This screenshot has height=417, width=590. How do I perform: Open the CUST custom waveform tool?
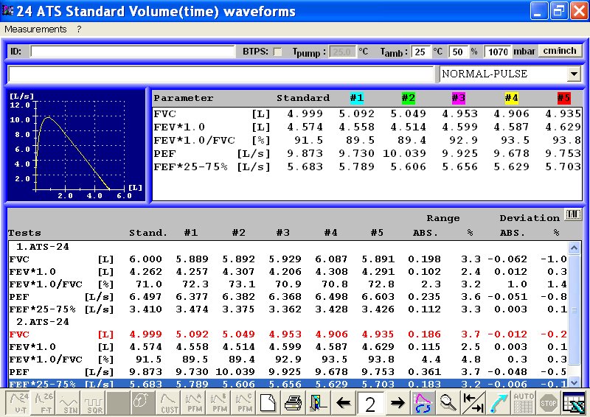tap(168, 403)
